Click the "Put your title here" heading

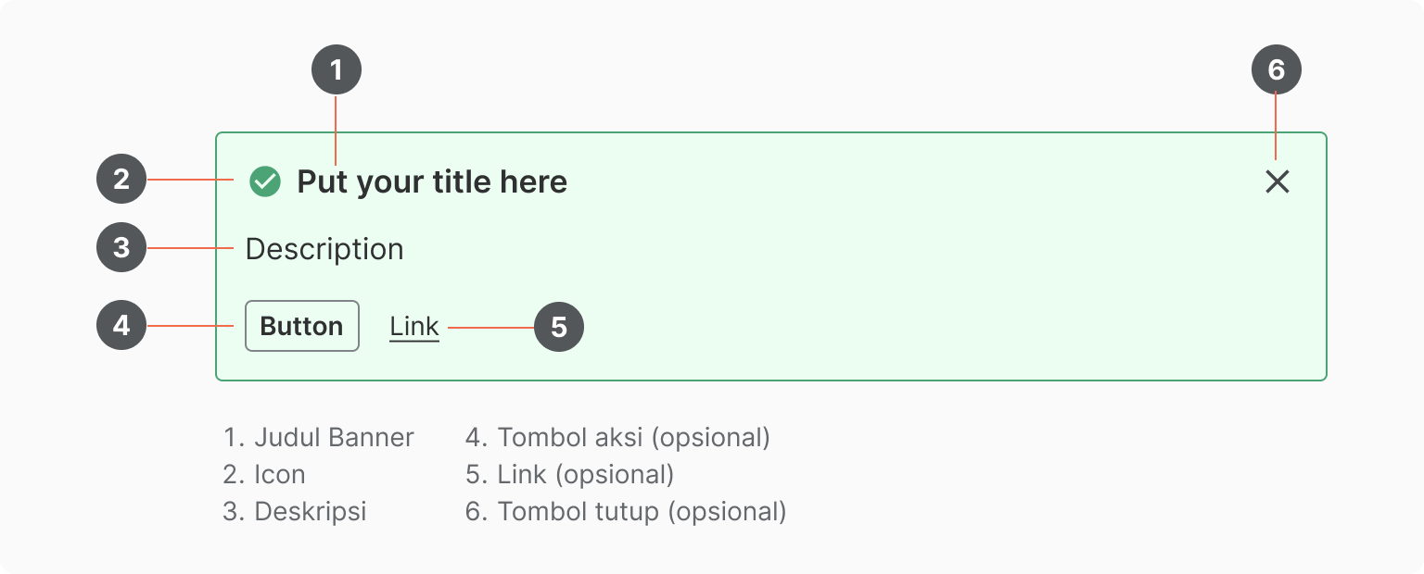click(x=432, y=182)
